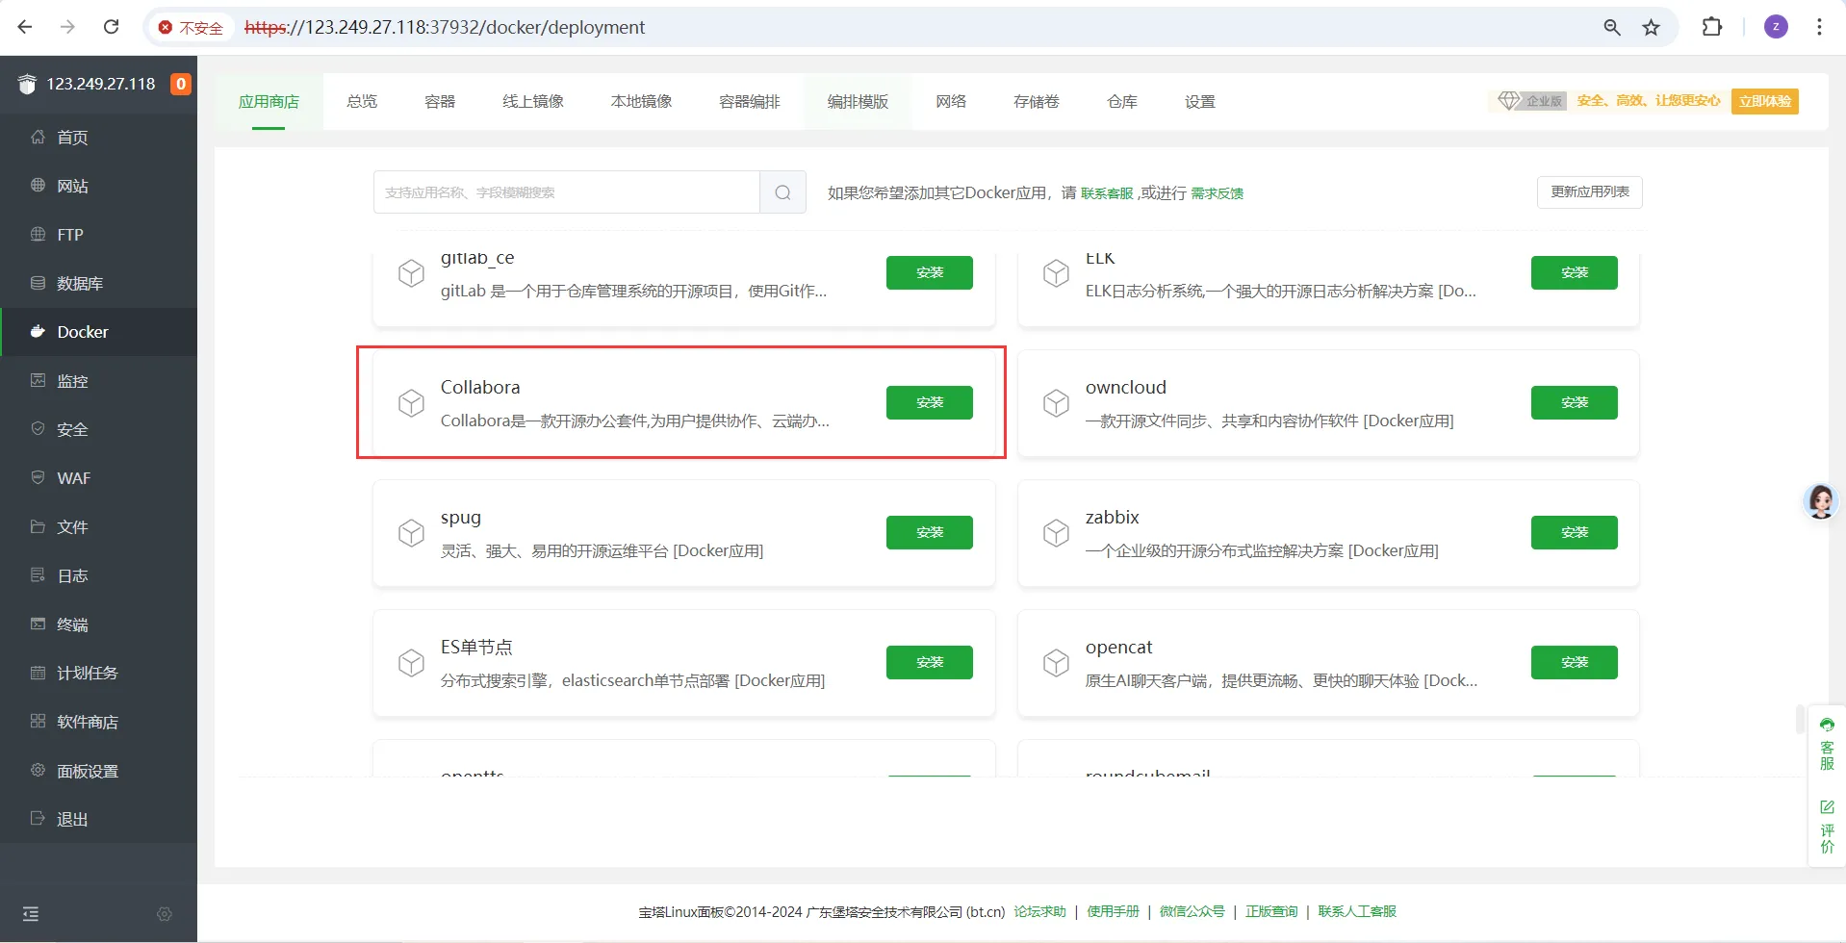The height and width of the screenshot is (943, 1846).
Task: Open the customer service avatar widget
Action: (x=1821, y=501)
